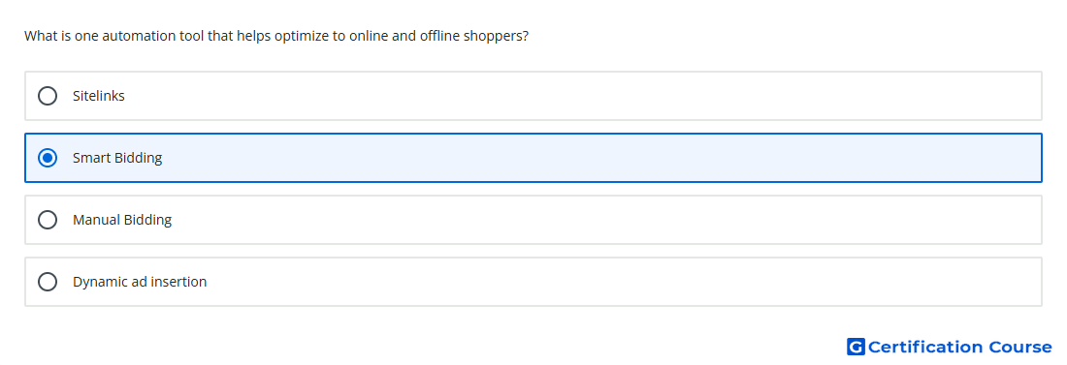
Task: Click the question text about automation tool
Action: tap(276, 36)
